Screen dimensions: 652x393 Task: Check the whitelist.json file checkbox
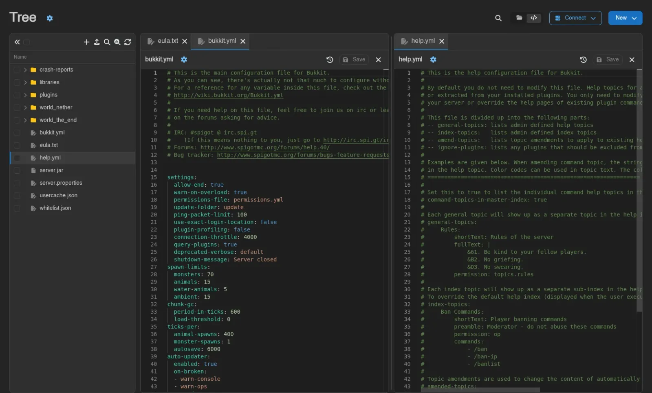17,208
